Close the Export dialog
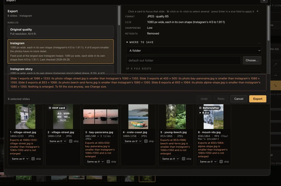Screen dimensions: 281x186 tap(264, 1)
